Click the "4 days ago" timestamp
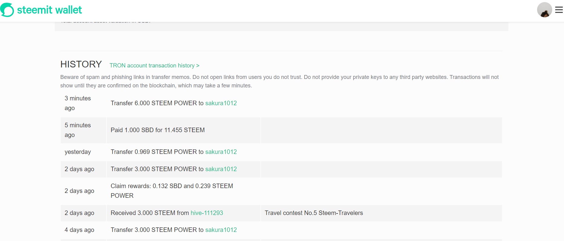564x241 pixels. tap(80, 230)
